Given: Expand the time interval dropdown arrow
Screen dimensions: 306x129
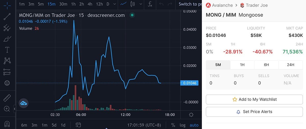Looking at the screenshot, I should 114,4.
